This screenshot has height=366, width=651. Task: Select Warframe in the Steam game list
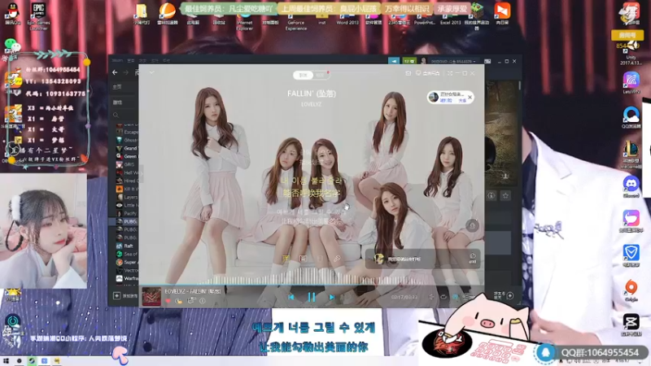click(127, 278)
